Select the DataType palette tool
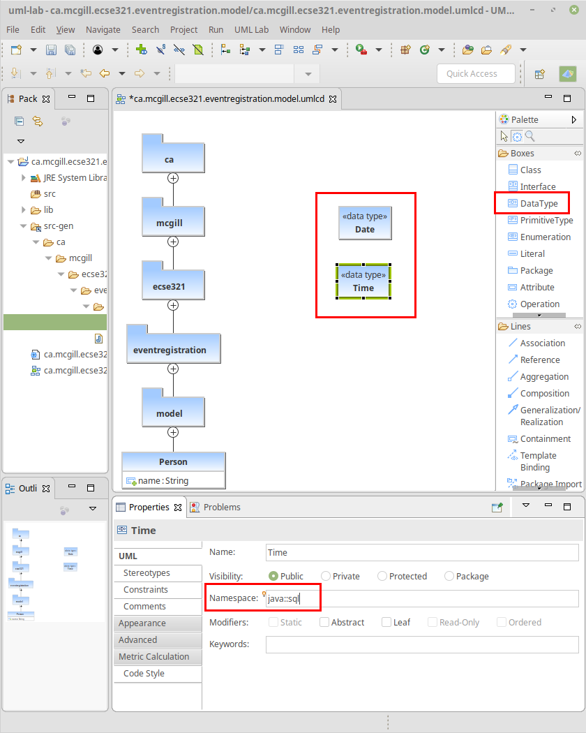Screen dimensions: 586x733 point(533,203)
